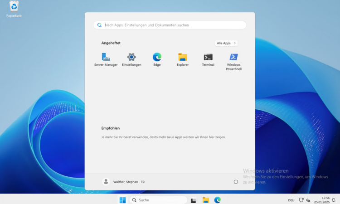Click the Angeheftet heading

(x=111, y=43)
